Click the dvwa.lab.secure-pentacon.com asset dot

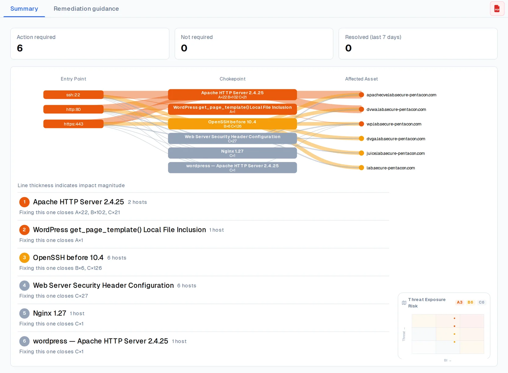point(361,109)
